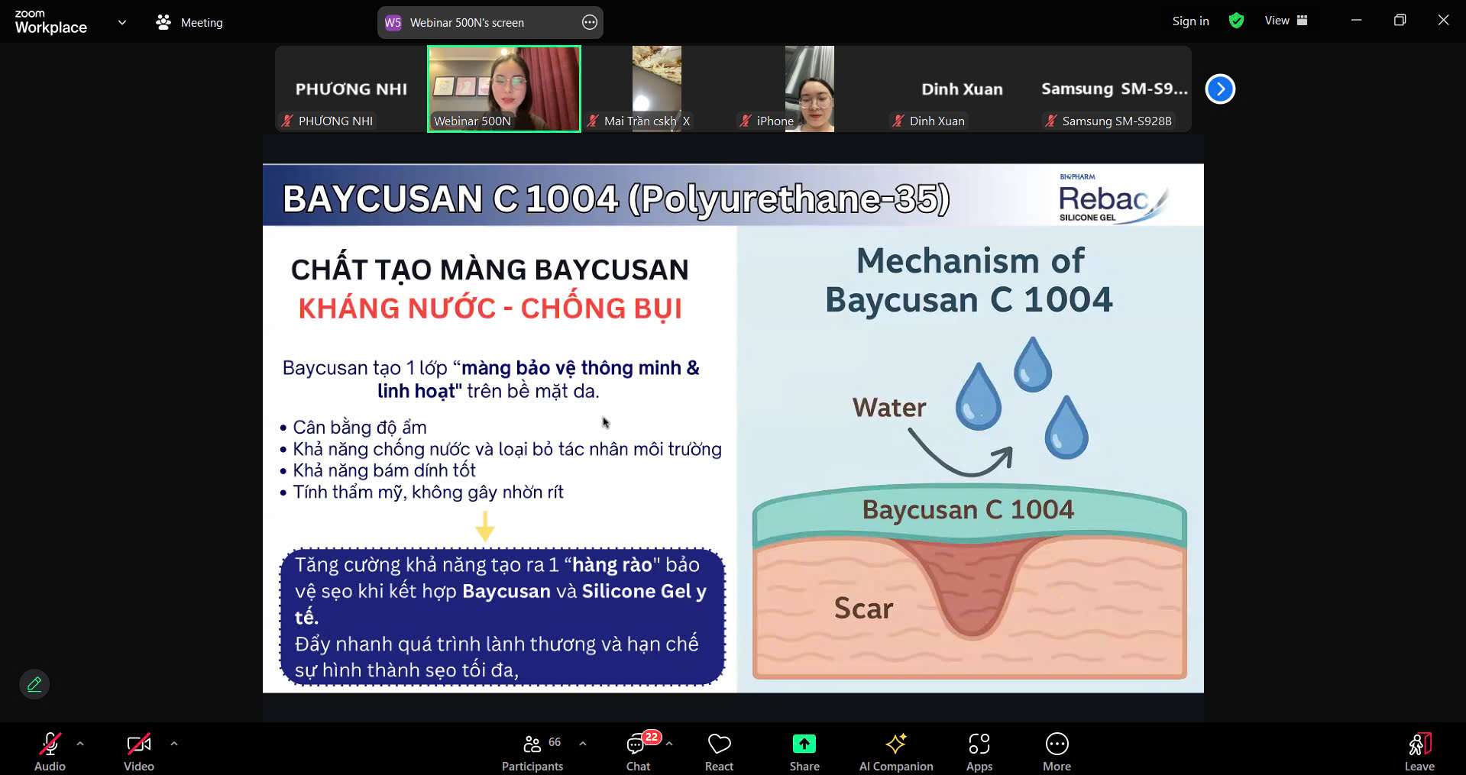Screen dimensions: 1466x775
Task: Select PHƯƠNG NHI participant tile
Action: [351, 89]
